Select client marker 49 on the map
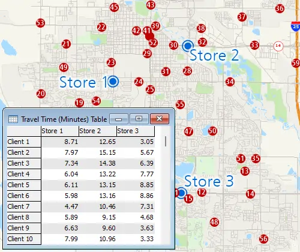This screenshot has height=252, width=300. point(64,67)
